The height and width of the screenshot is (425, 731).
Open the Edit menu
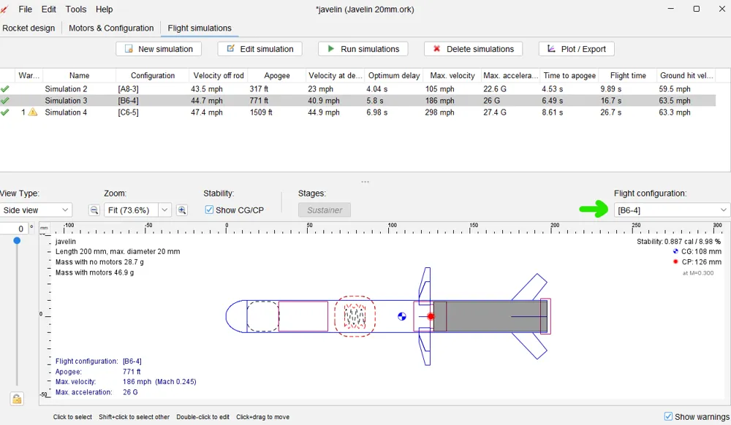(x=48, y=9)
